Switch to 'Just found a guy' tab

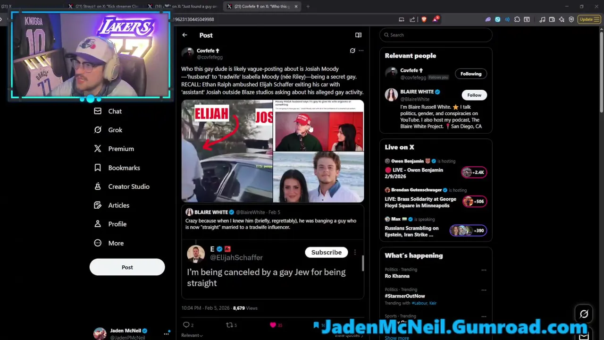tap(182, 6)
